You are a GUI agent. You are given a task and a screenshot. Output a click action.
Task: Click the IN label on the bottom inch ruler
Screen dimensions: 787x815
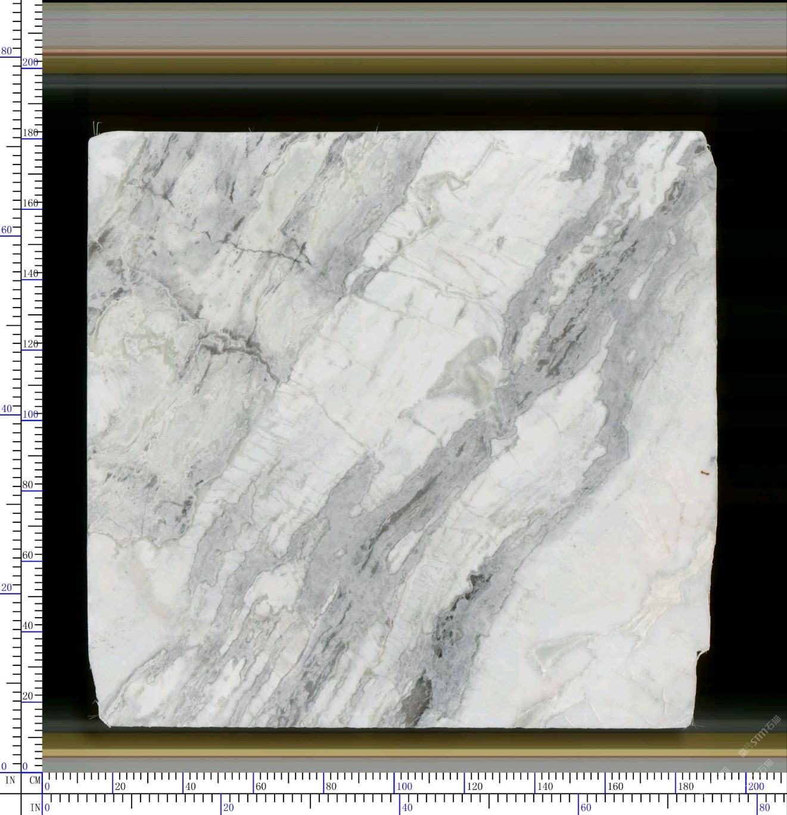click(x=35, y=808)
